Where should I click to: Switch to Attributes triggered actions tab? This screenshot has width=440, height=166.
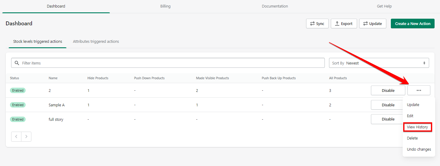click(96, 42)
